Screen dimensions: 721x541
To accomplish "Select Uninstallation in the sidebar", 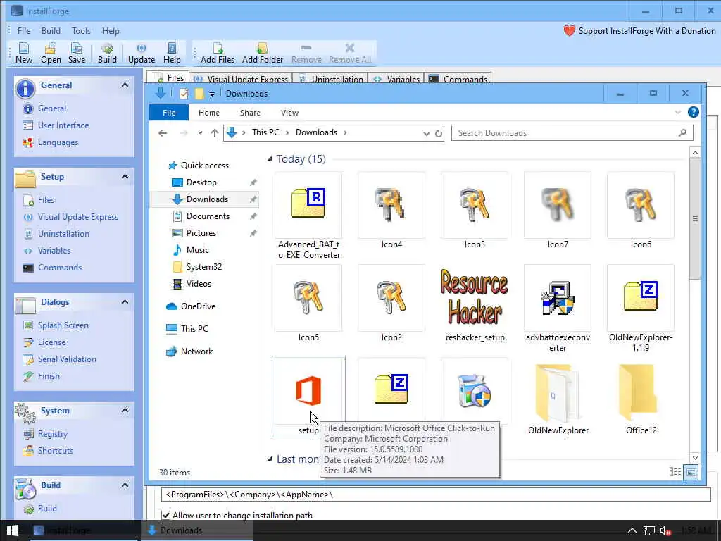I will click(63, 234).
